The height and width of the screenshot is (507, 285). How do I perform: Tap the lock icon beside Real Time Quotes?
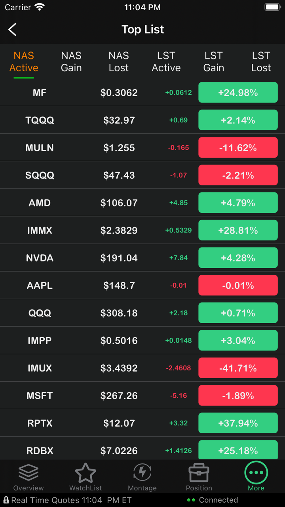pyautogui.click(x=6, y=500)
